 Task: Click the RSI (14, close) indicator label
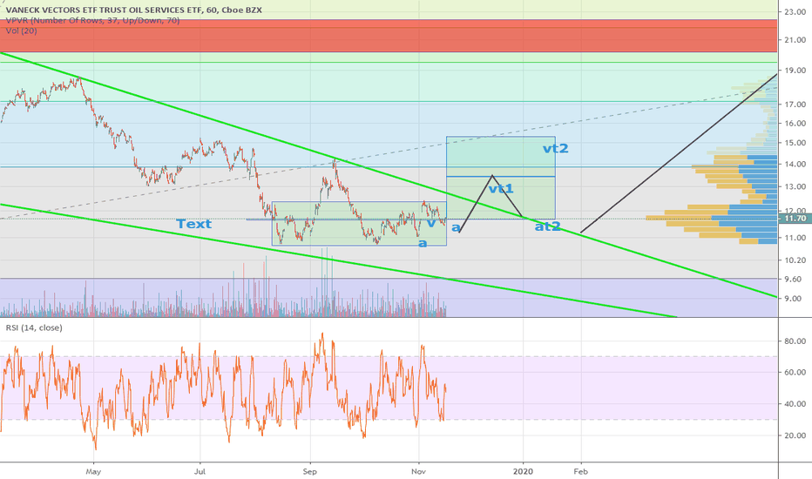click(34, 327)
